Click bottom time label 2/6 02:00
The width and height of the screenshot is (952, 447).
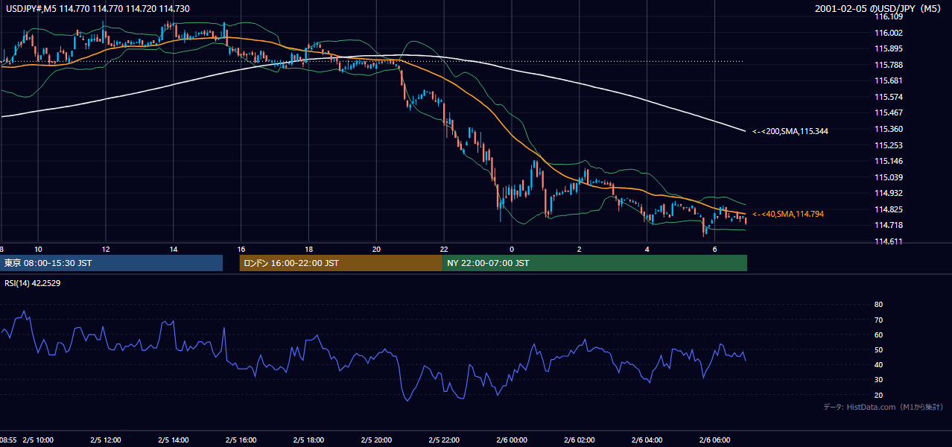coord(580,440)
